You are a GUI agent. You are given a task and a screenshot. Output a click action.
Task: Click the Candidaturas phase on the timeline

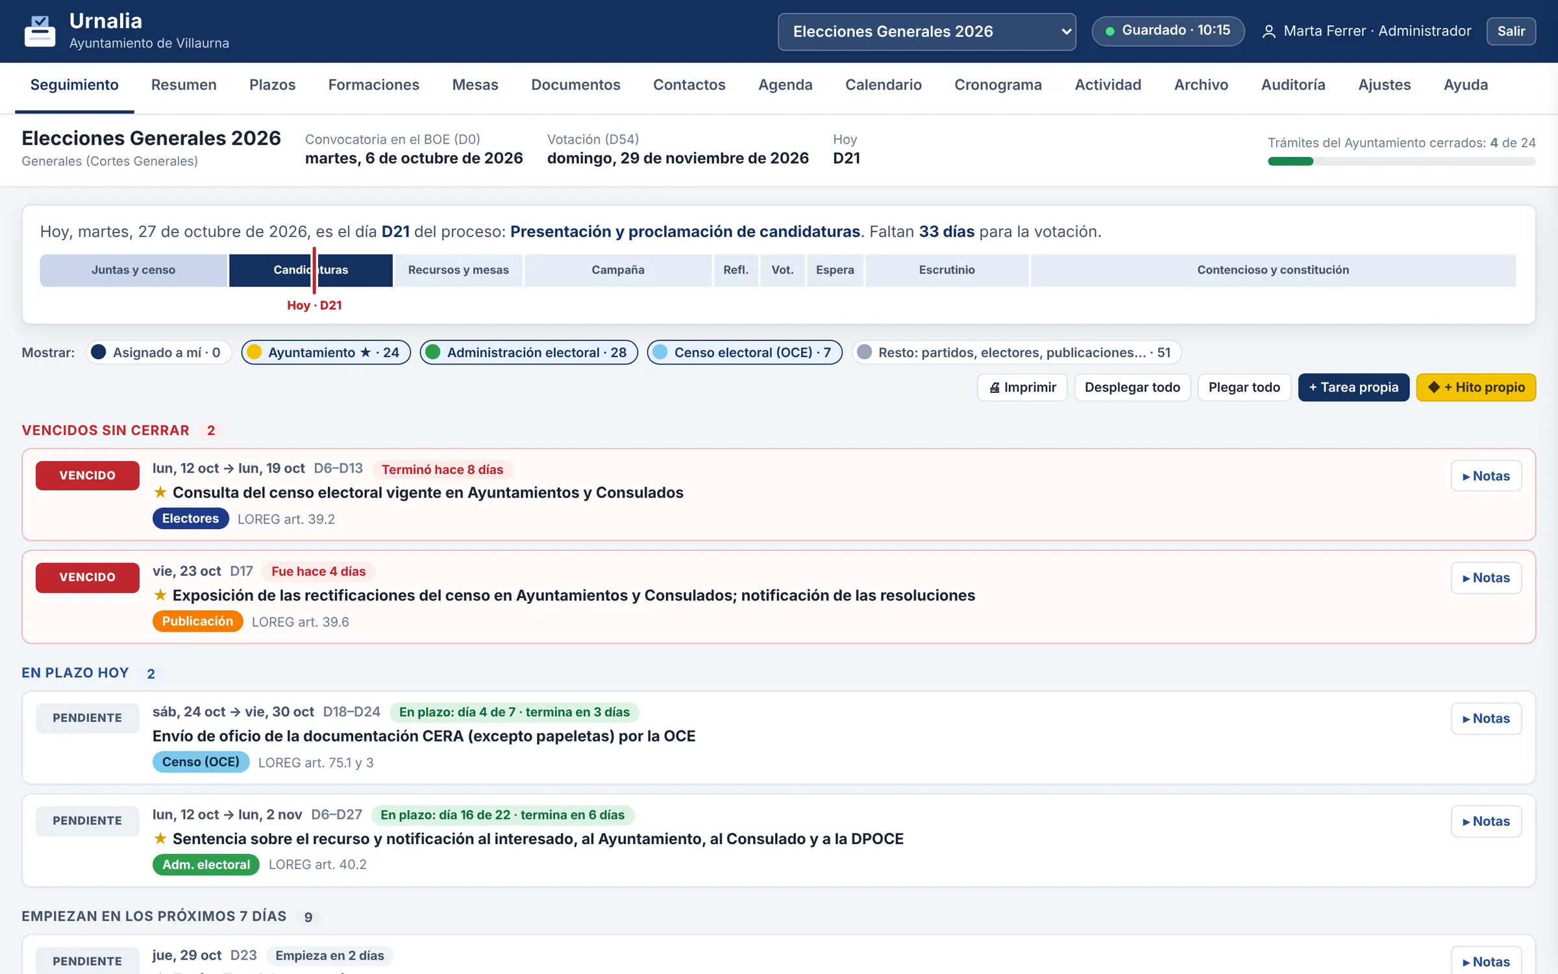(311, 270)
